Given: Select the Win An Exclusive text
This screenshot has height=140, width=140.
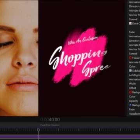Looking at the screenshot, I should [x=83, y=40].
